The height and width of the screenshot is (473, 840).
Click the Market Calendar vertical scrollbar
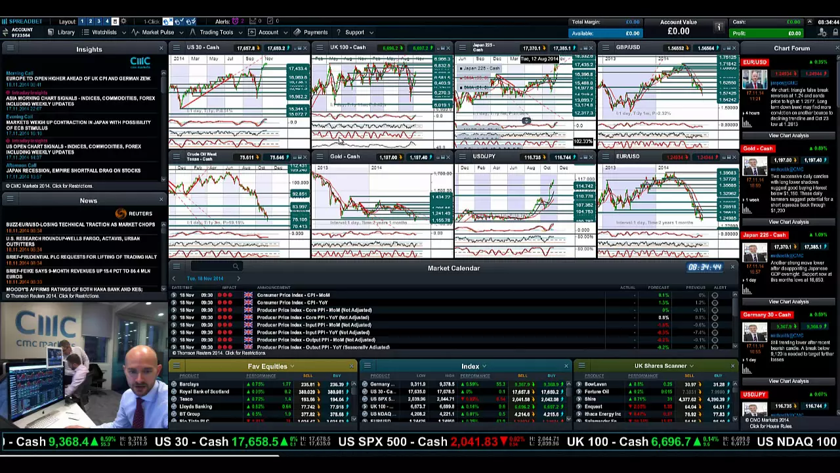(734, 319)
